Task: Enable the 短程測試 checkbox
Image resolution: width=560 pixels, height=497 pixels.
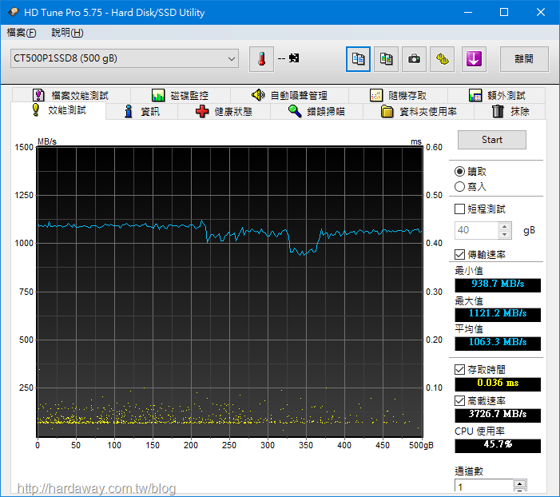Action: pos(459,209)
